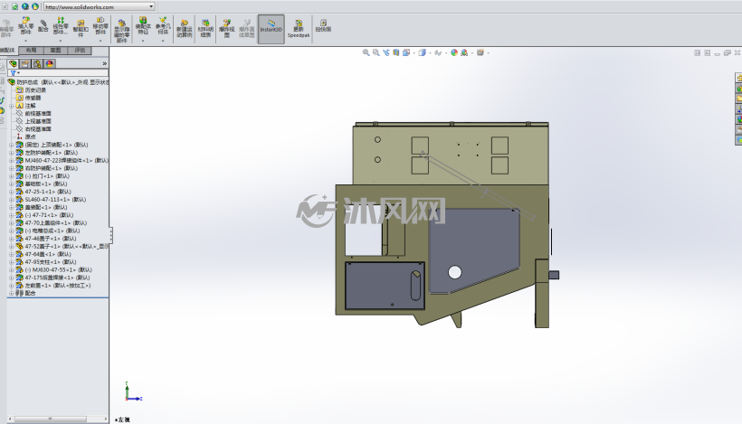
Task: Click the Insert Components (插入零部件) tool
Action: [25, 26]
